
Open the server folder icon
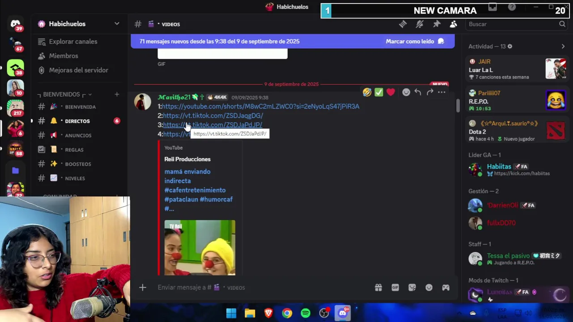(x=16, y=170)
